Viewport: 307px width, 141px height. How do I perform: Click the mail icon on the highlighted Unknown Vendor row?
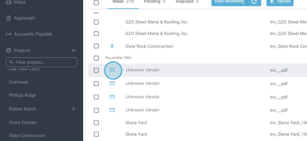click(x=112, y=70)
